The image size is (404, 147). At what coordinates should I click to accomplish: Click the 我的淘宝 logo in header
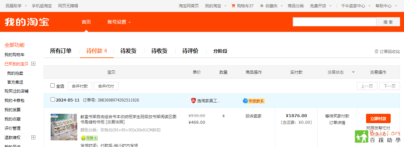[27, 22]
